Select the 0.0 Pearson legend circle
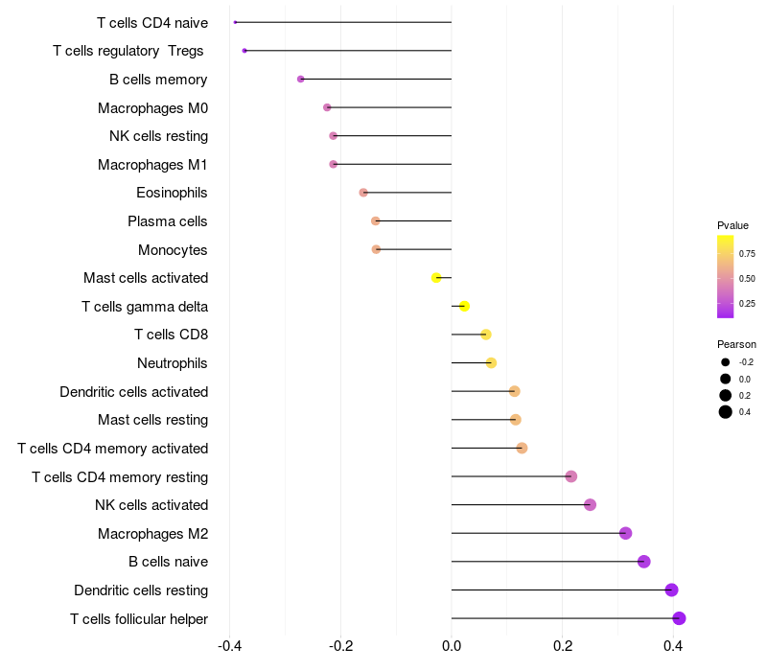 (x=726, y=379)
